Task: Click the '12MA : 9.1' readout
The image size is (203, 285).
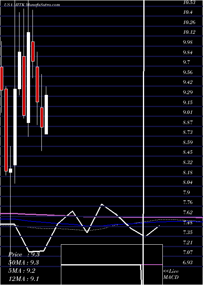Action: 24,278
